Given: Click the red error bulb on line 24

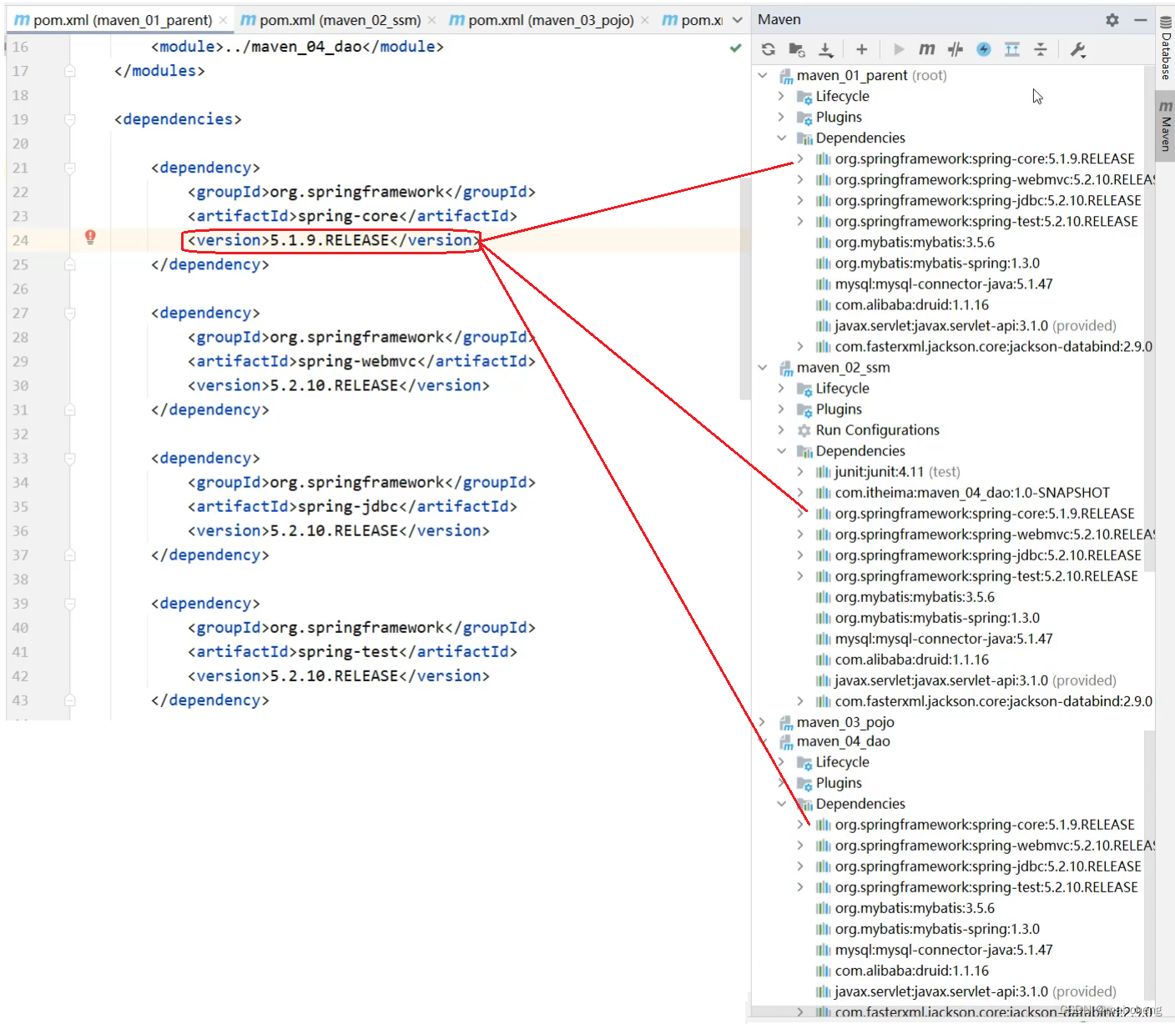Looking at the screenshot, I should pyautogui.click(x=90, y=238).
